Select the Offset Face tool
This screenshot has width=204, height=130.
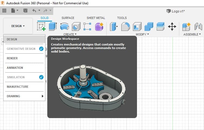[160, 27]
